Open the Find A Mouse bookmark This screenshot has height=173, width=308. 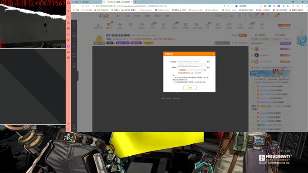212,10
